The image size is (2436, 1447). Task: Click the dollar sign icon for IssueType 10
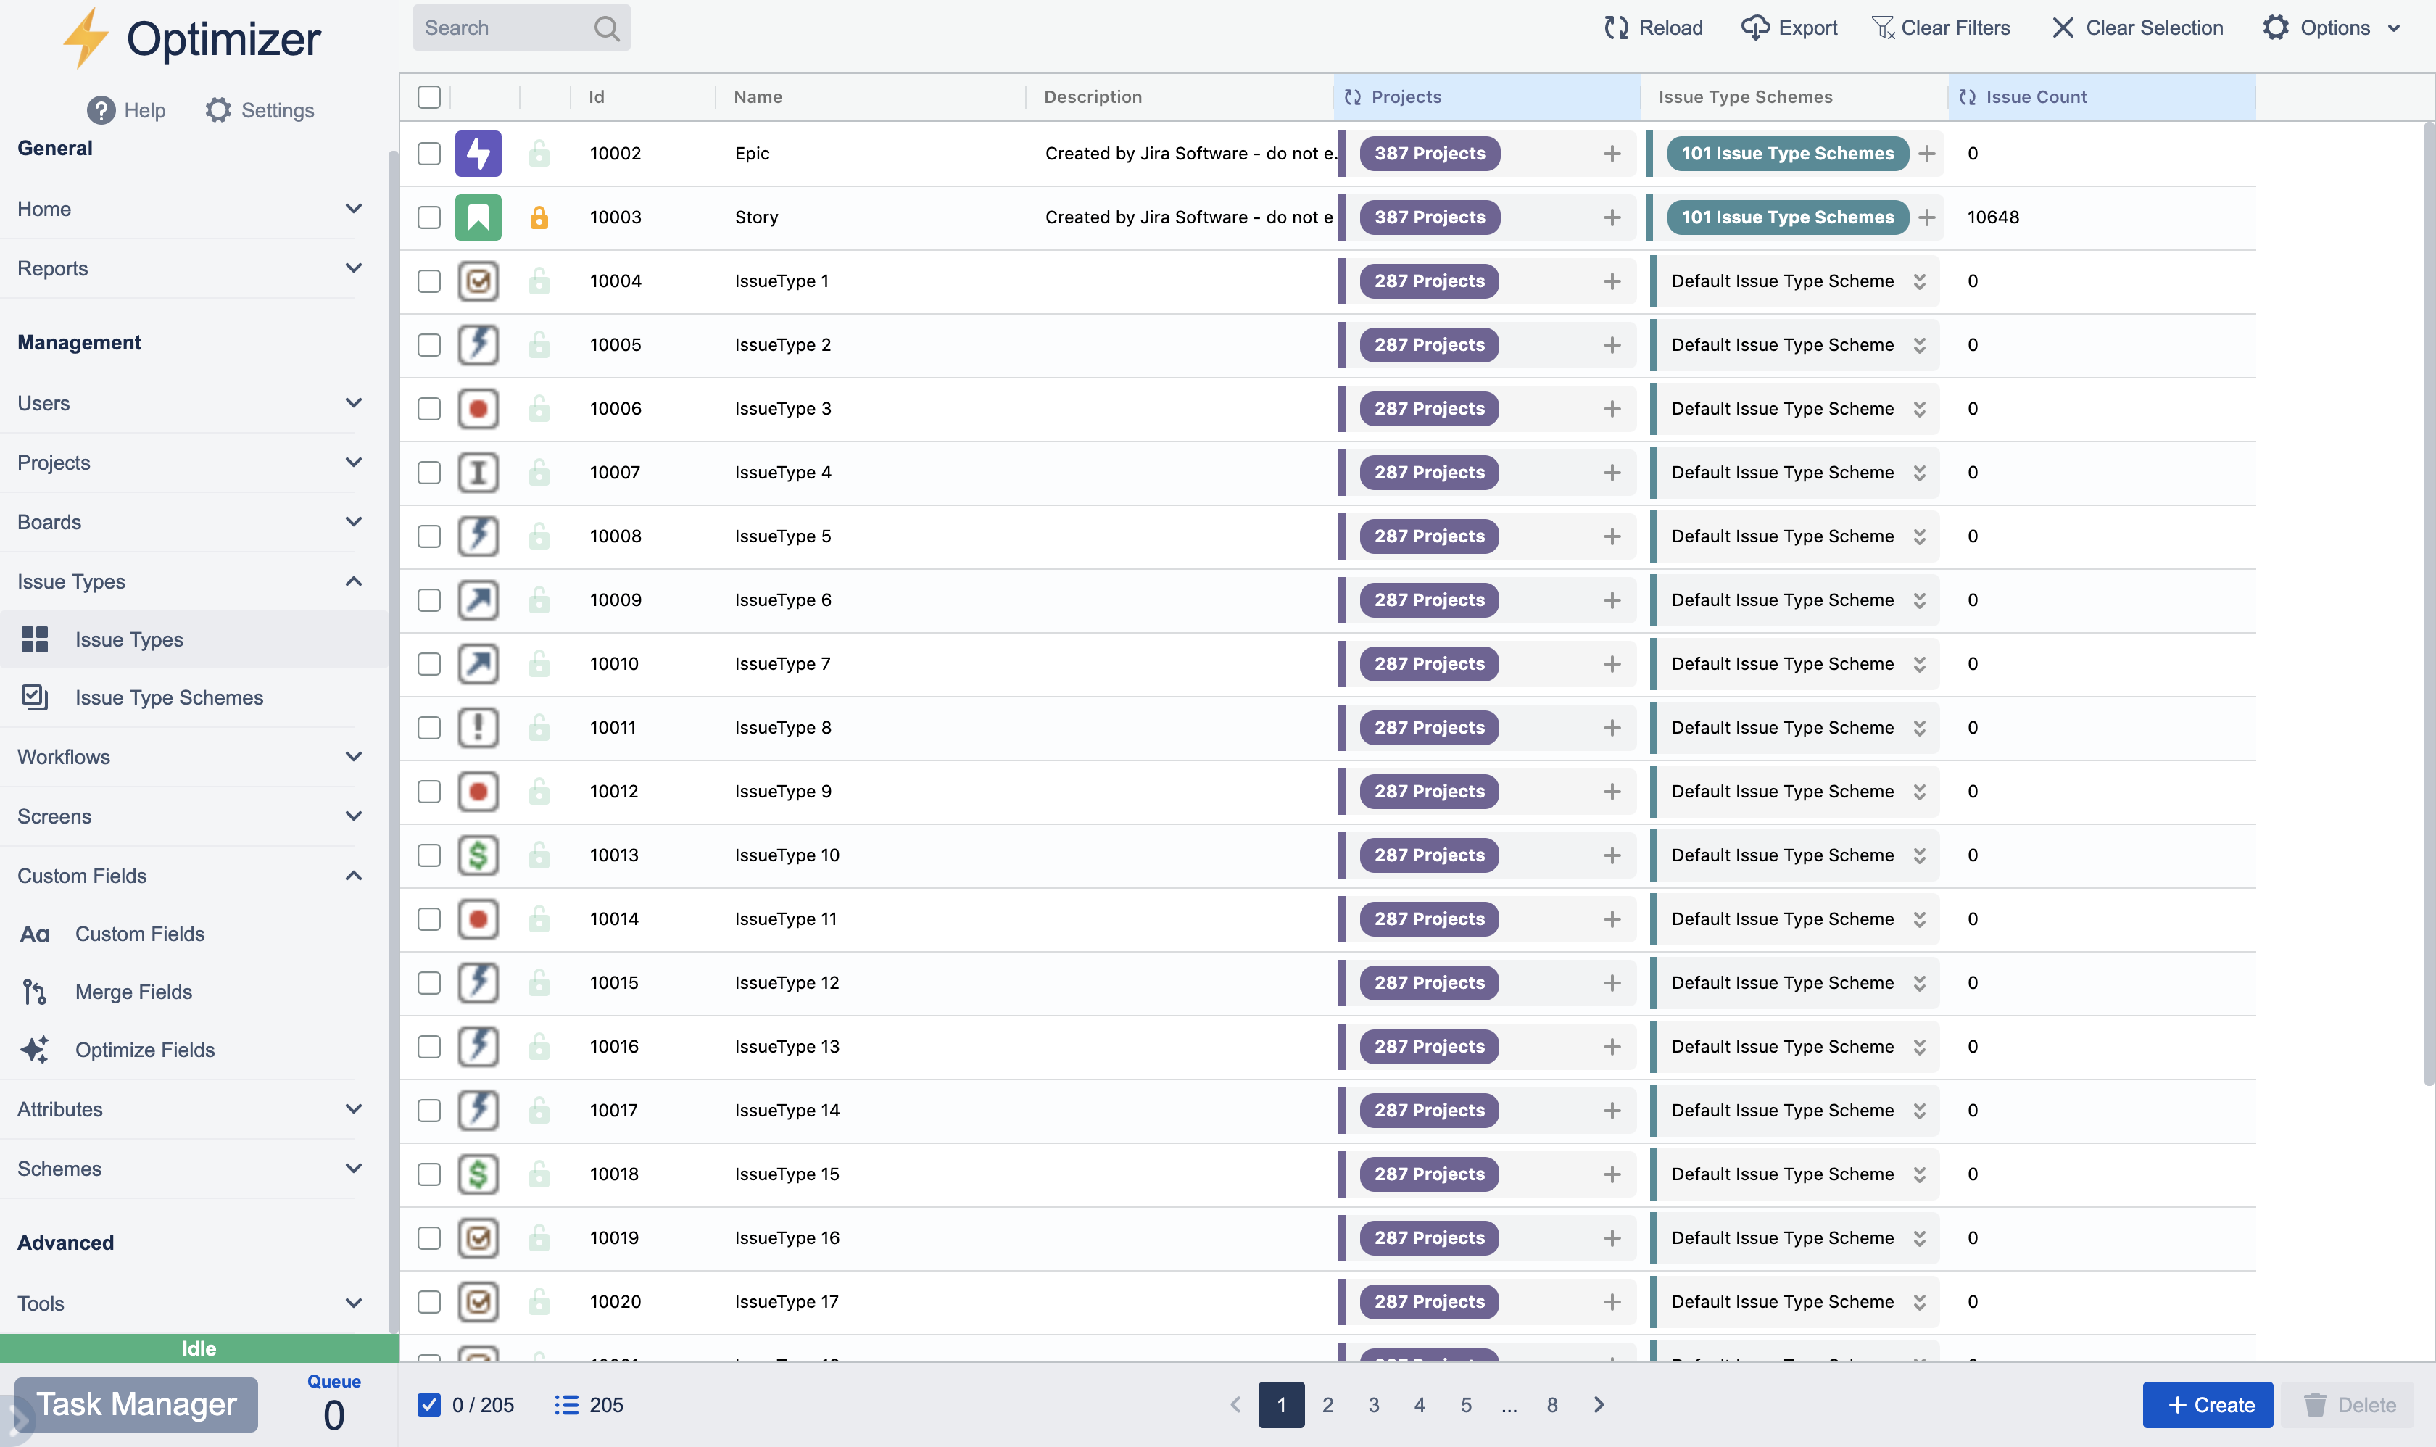(x=478, y=855)
